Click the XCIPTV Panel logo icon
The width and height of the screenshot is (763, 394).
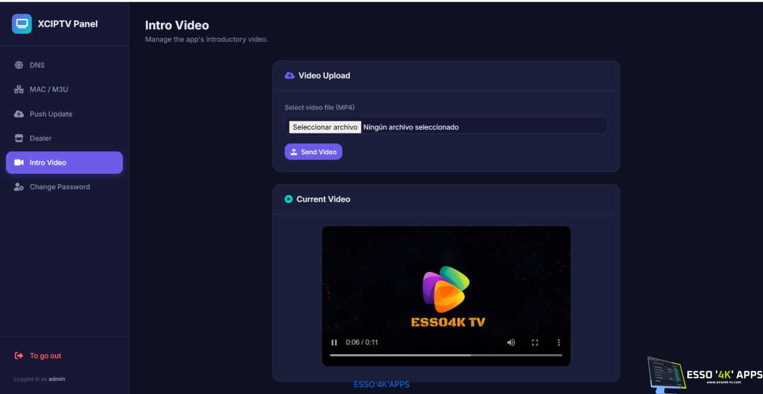tap(22, 24)
